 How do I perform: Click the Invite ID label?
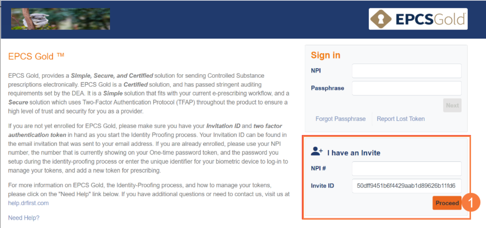[322, 186]
